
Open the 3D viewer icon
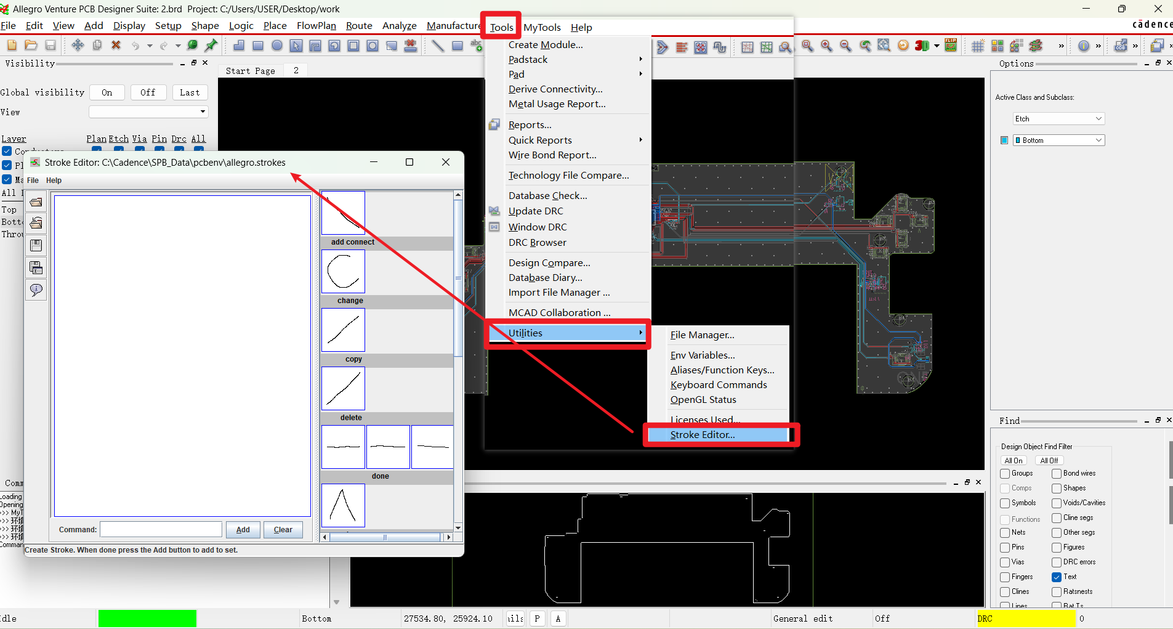pyautogui.click(x=922, y=46)
